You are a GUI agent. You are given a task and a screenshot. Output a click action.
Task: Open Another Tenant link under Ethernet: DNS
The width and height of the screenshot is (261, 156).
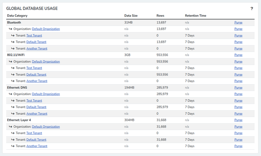pyautogui.click(x=37, y=114)
